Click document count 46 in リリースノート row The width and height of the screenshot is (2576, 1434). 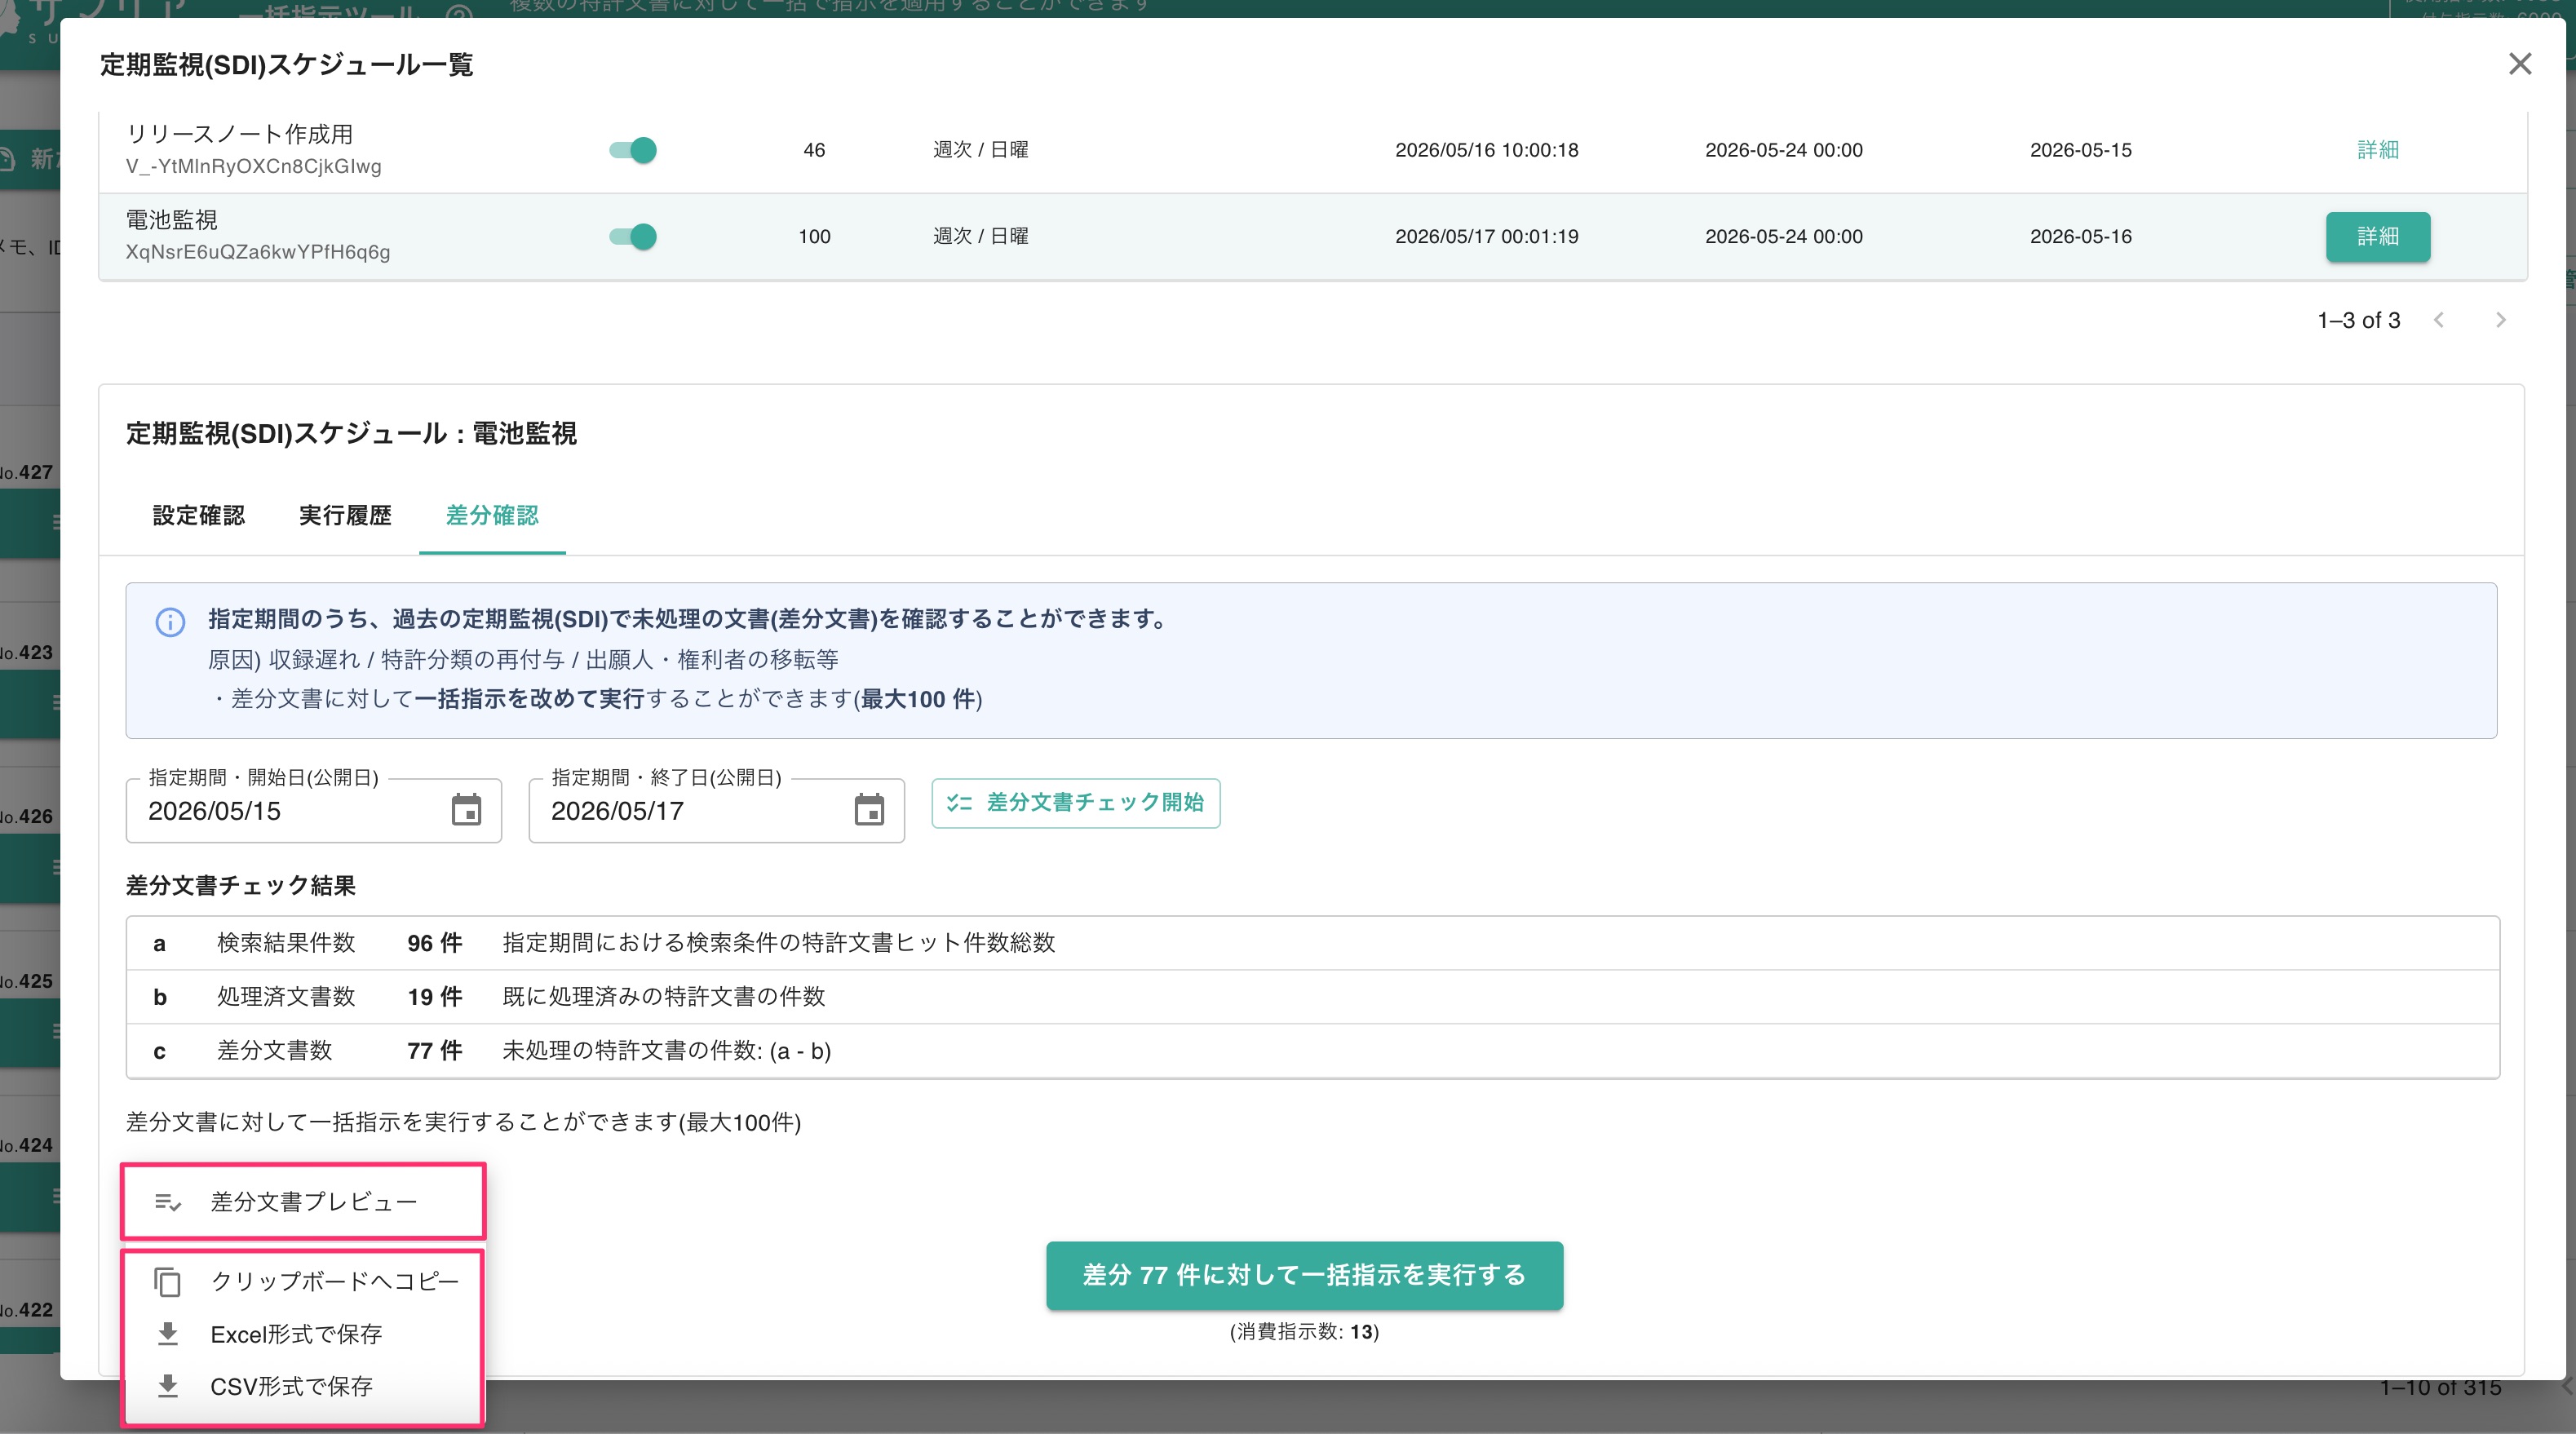(814, 150)
